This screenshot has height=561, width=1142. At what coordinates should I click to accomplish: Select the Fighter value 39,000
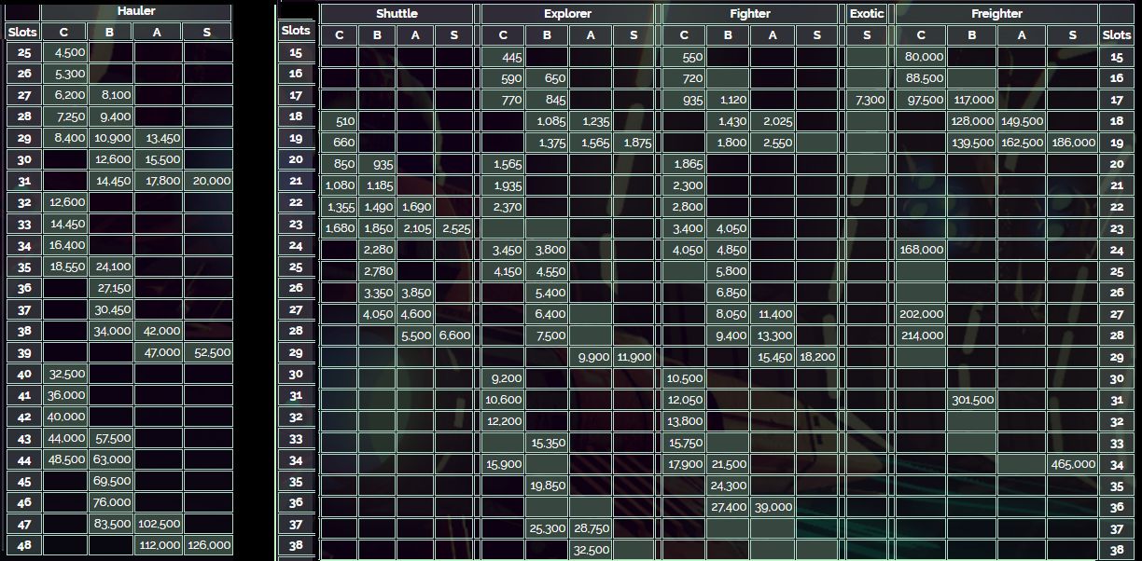click(x=773, y=507)
